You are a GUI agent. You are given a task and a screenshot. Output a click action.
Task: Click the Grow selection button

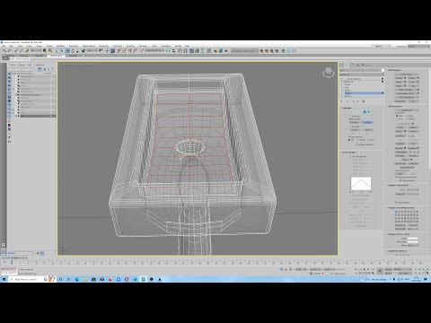[x=367, y=130]
